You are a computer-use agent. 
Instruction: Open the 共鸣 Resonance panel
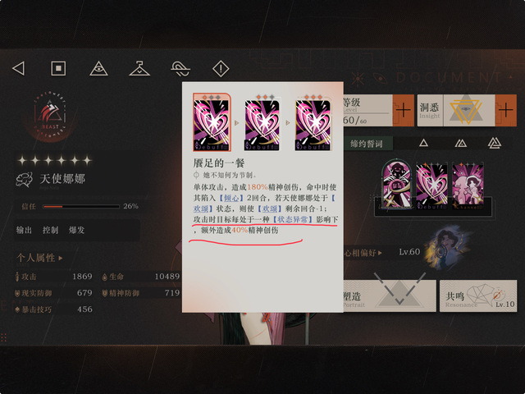coord(478,296)
